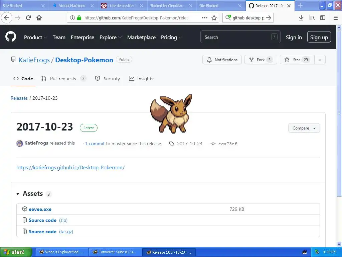342x257 pixels.
Task: Toggle the sidebar view icon
Action: [323, 18]
